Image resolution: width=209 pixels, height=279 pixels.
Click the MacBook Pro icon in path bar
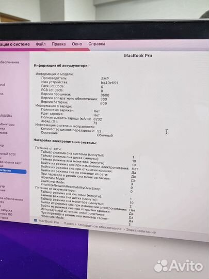pos(36,221)
